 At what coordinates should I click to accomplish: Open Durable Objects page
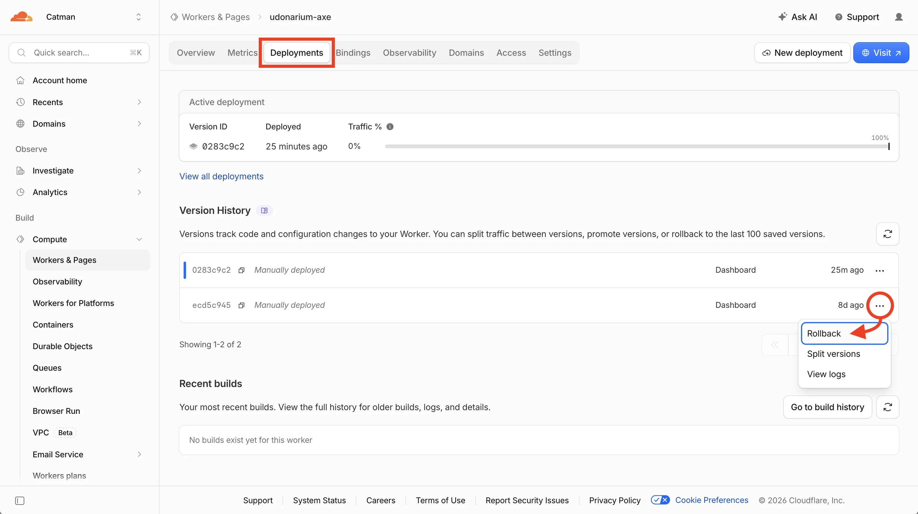point(63,346)
